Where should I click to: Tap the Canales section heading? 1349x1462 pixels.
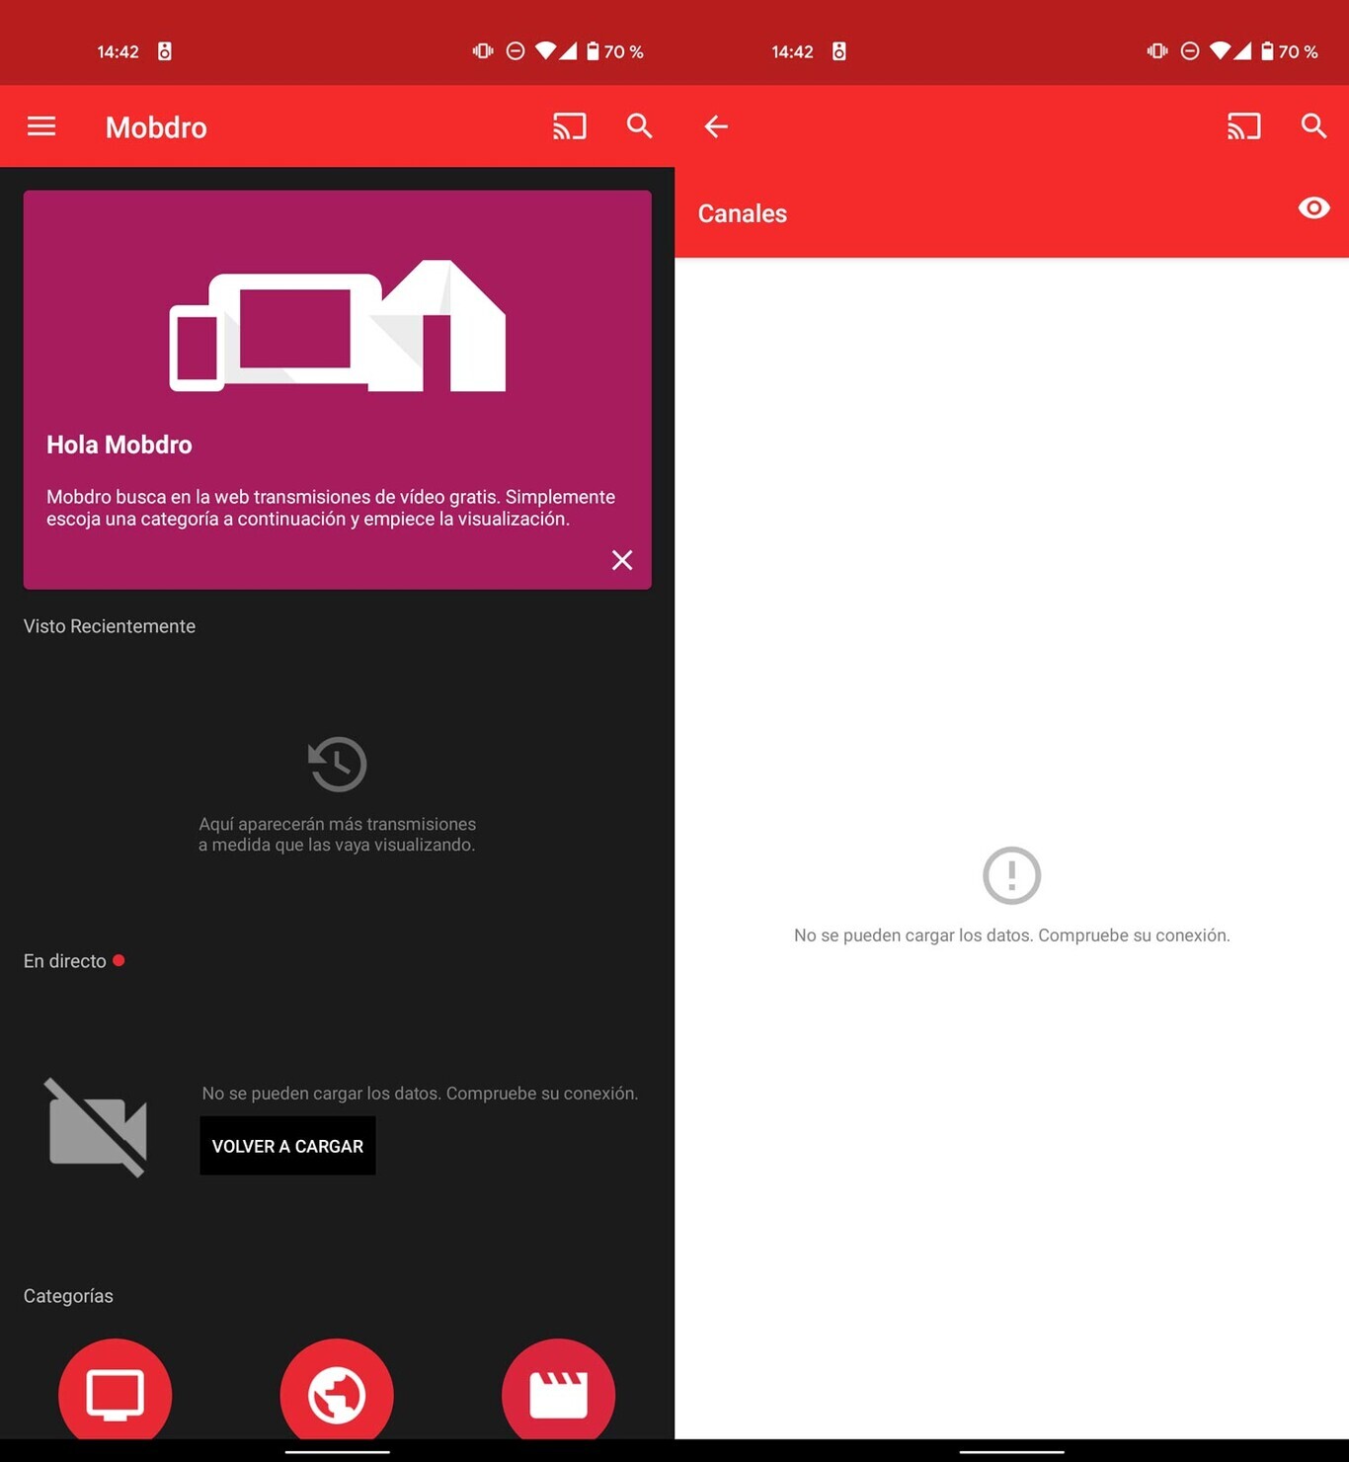(743, 213)
